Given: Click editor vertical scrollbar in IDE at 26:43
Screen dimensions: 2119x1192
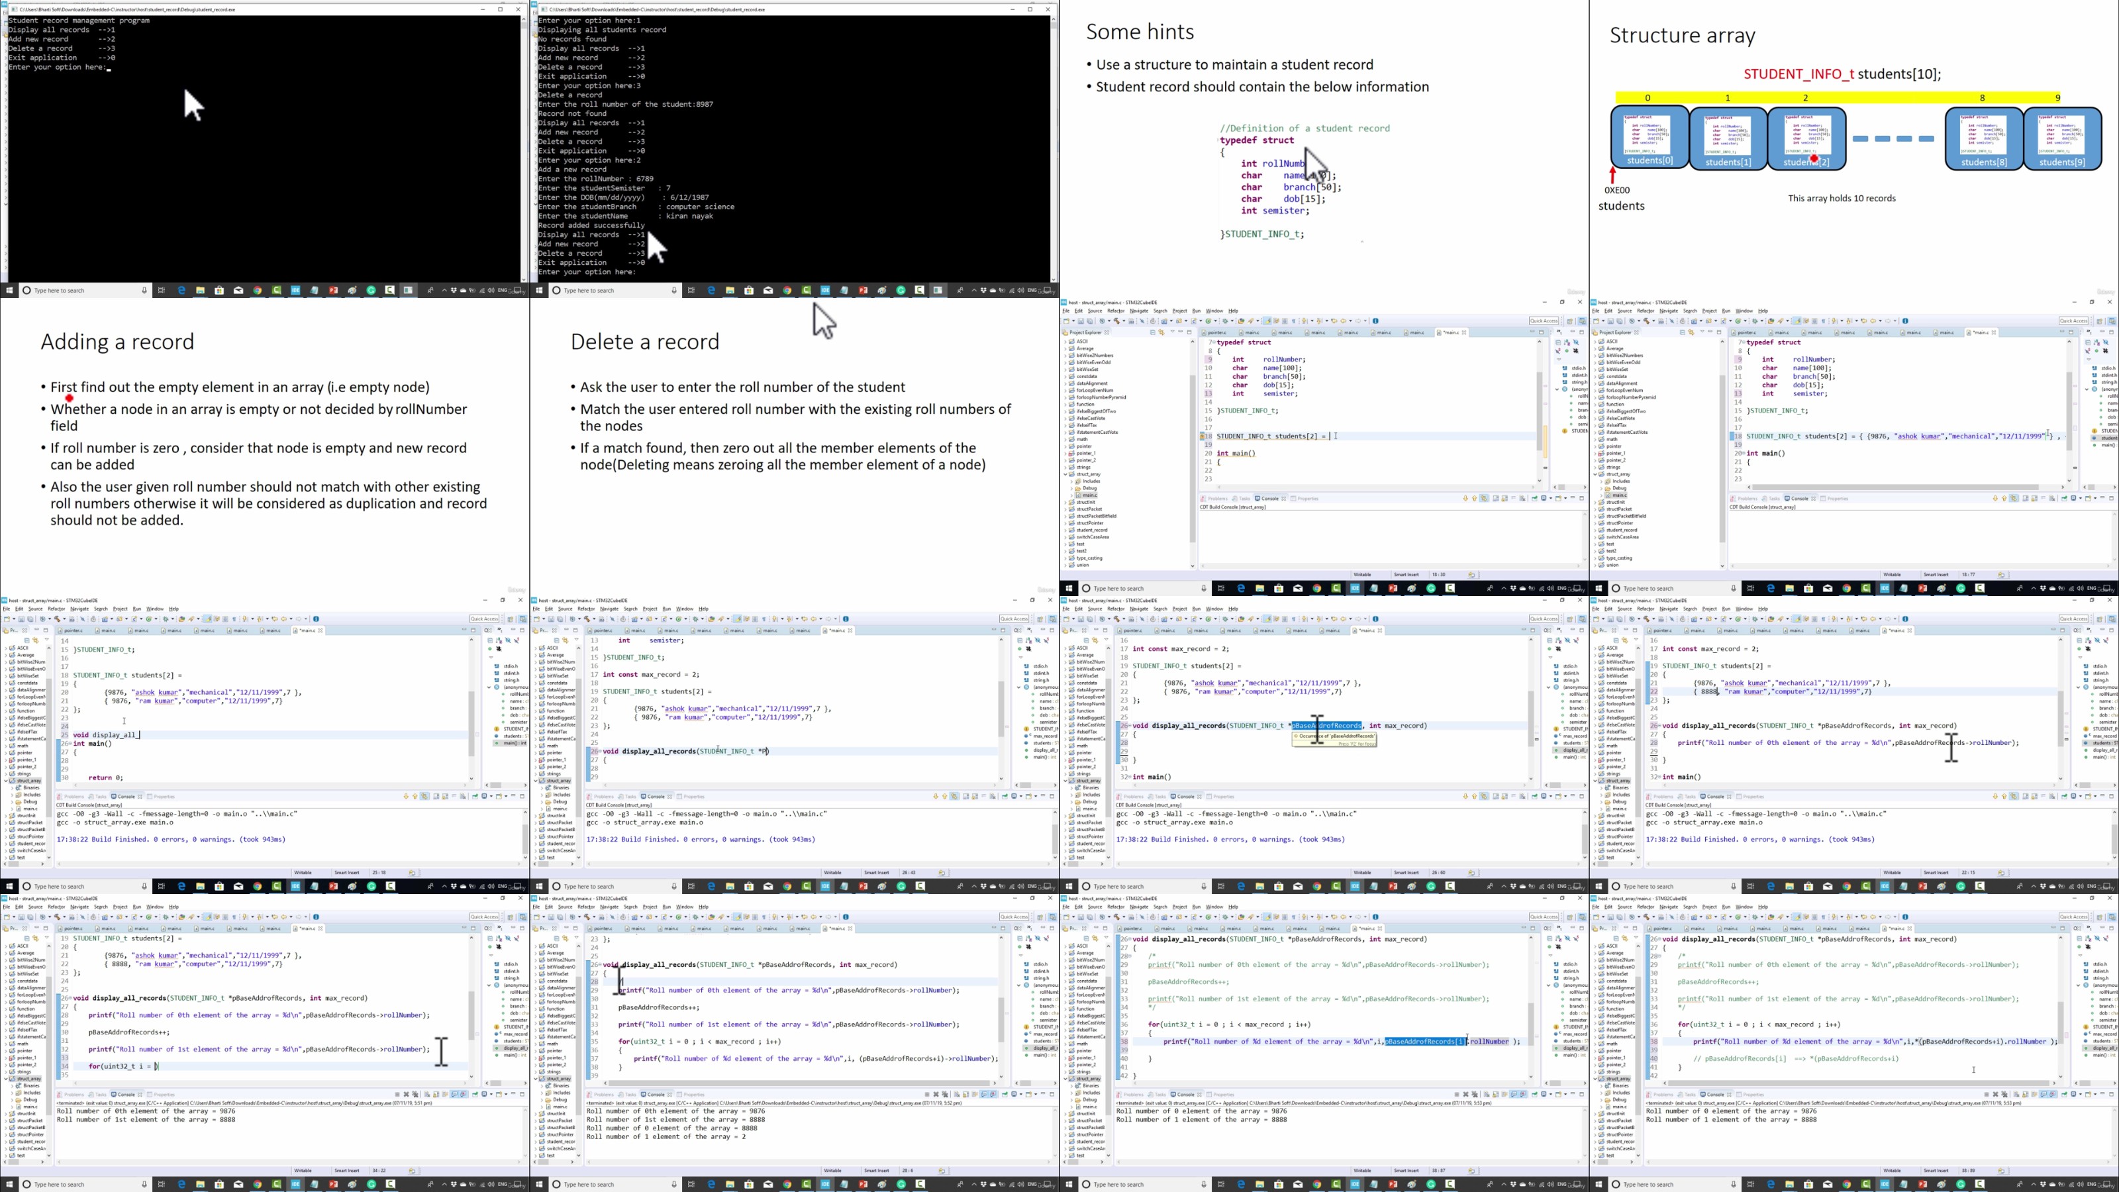Looking at the screenshot, I should [x=1001, y=707].
